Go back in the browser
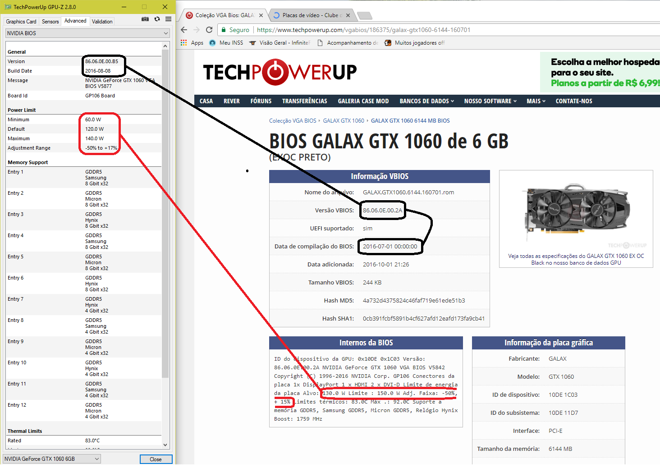 (183, 30)
